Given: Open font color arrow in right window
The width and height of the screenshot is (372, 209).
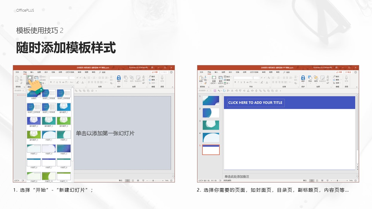Looking at the screenshot, I should [x=269, y=82].
